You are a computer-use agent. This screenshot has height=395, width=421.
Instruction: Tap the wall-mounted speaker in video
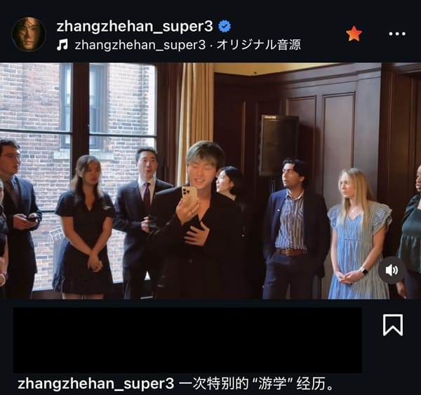(279, 145)
